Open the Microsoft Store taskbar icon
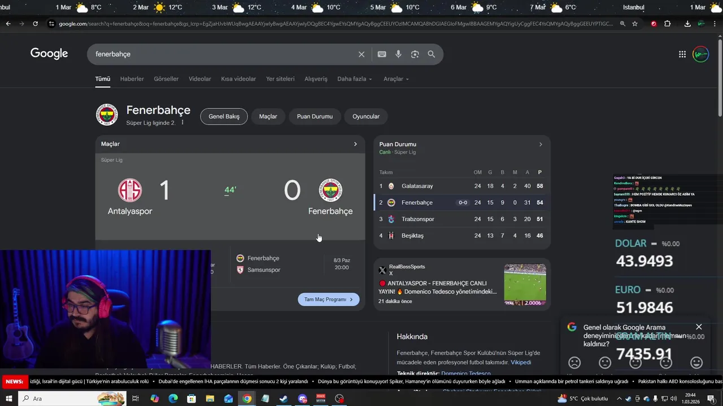Viewport: 723px width, 406px height. (191, 399)
